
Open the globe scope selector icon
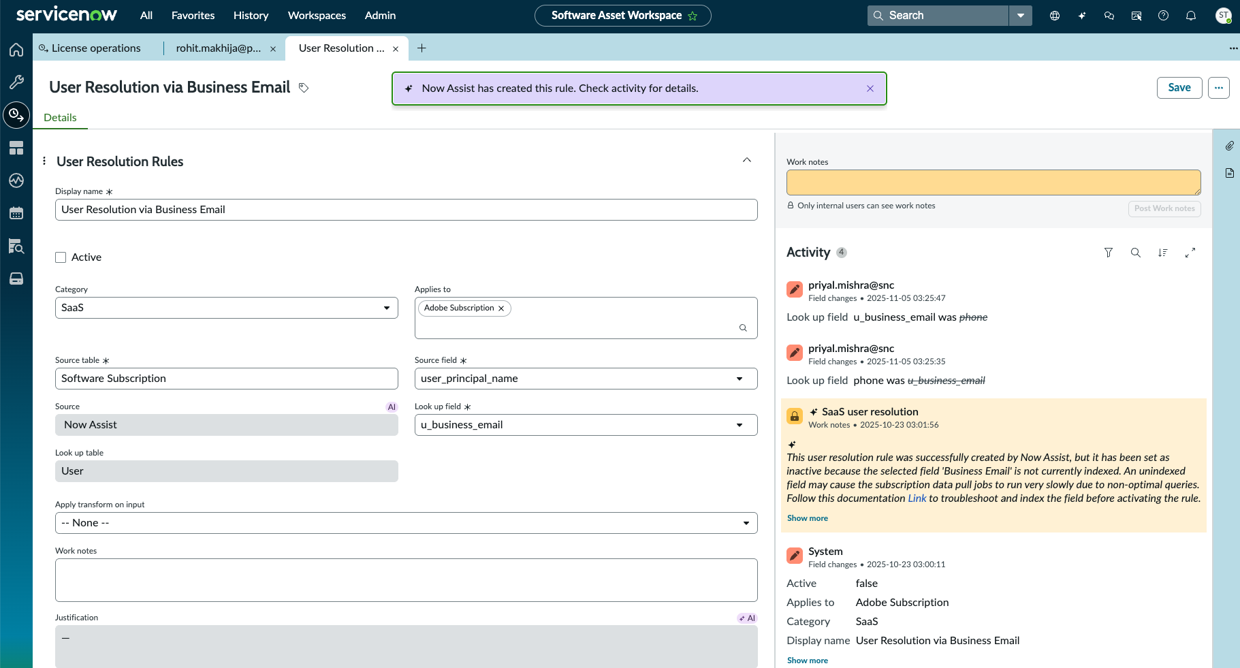(x=1055, y=16)
